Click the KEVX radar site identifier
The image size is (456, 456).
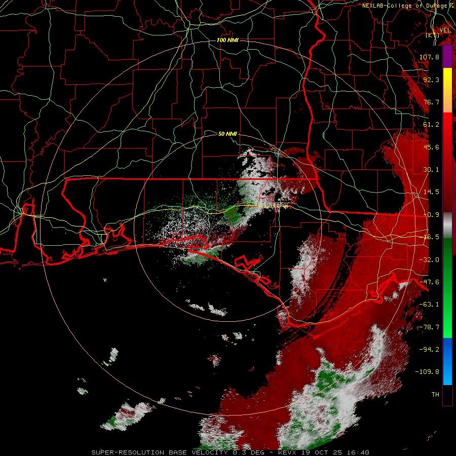tap(288, 452)
